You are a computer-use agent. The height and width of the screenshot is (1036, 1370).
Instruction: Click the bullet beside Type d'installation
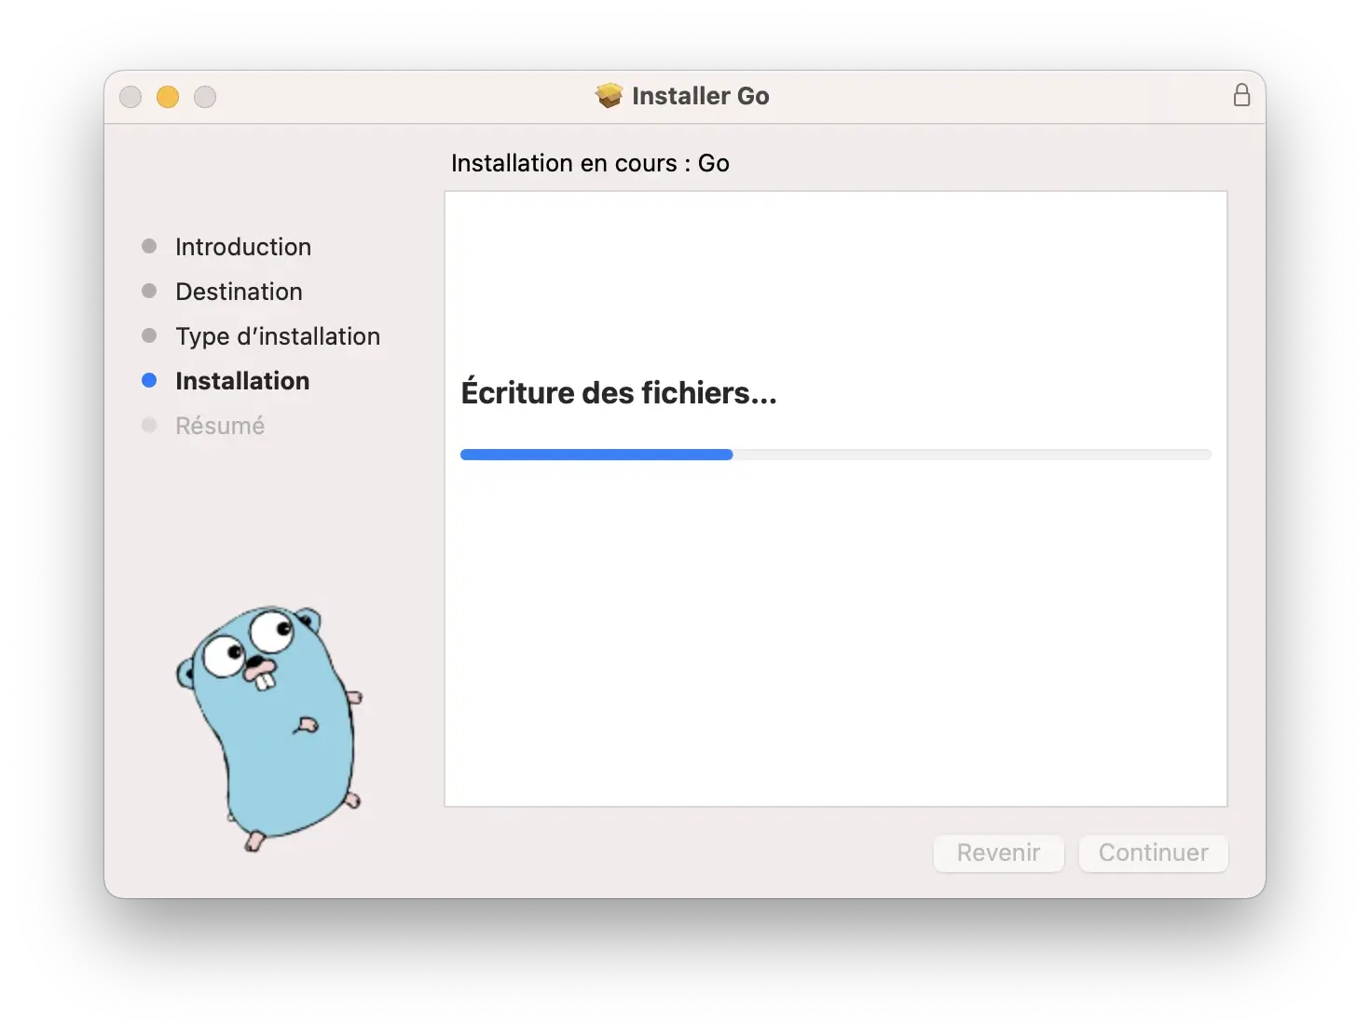[x=149, y=335]
